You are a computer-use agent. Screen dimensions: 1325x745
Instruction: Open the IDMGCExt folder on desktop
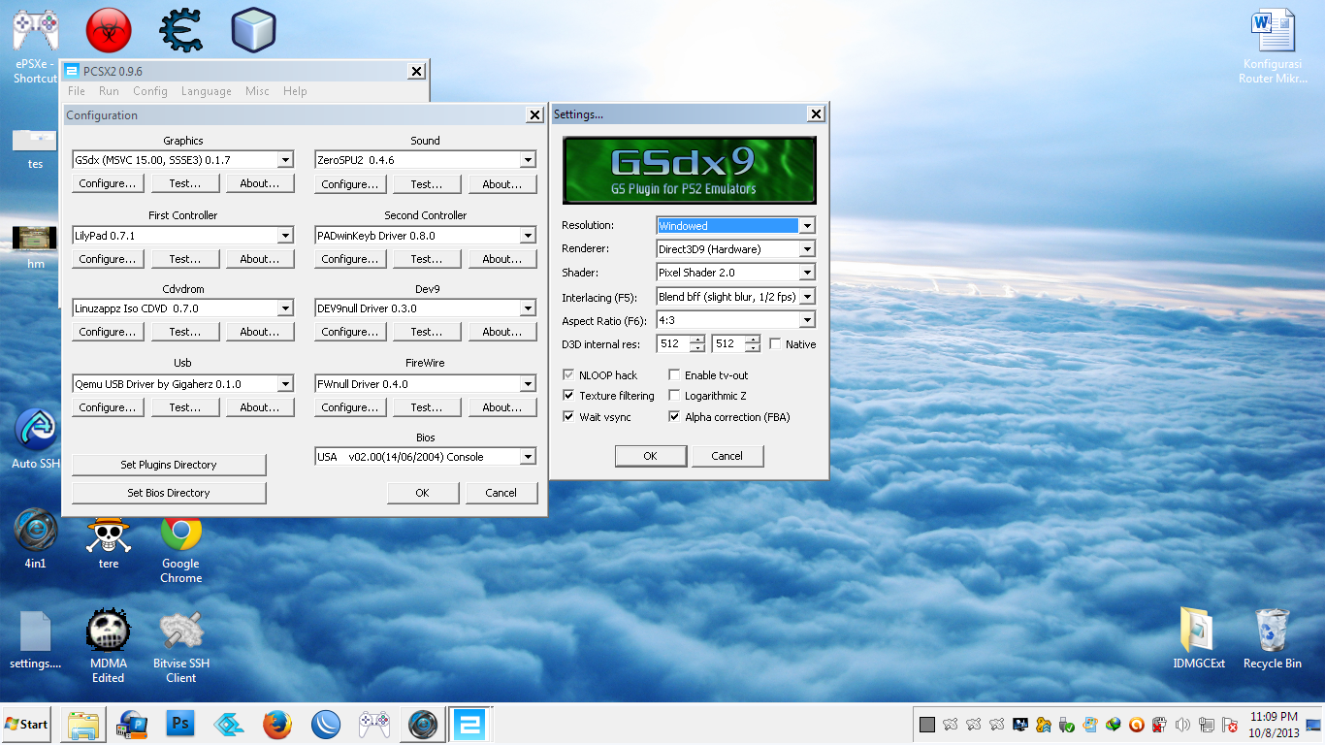pyautogui.click(x=1198, y=637)
